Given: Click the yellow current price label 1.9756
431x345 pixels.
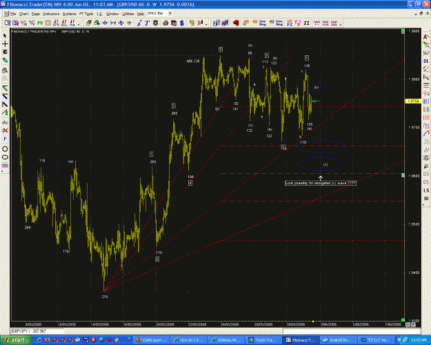Looking at the screenshot, I should point(413,101).
